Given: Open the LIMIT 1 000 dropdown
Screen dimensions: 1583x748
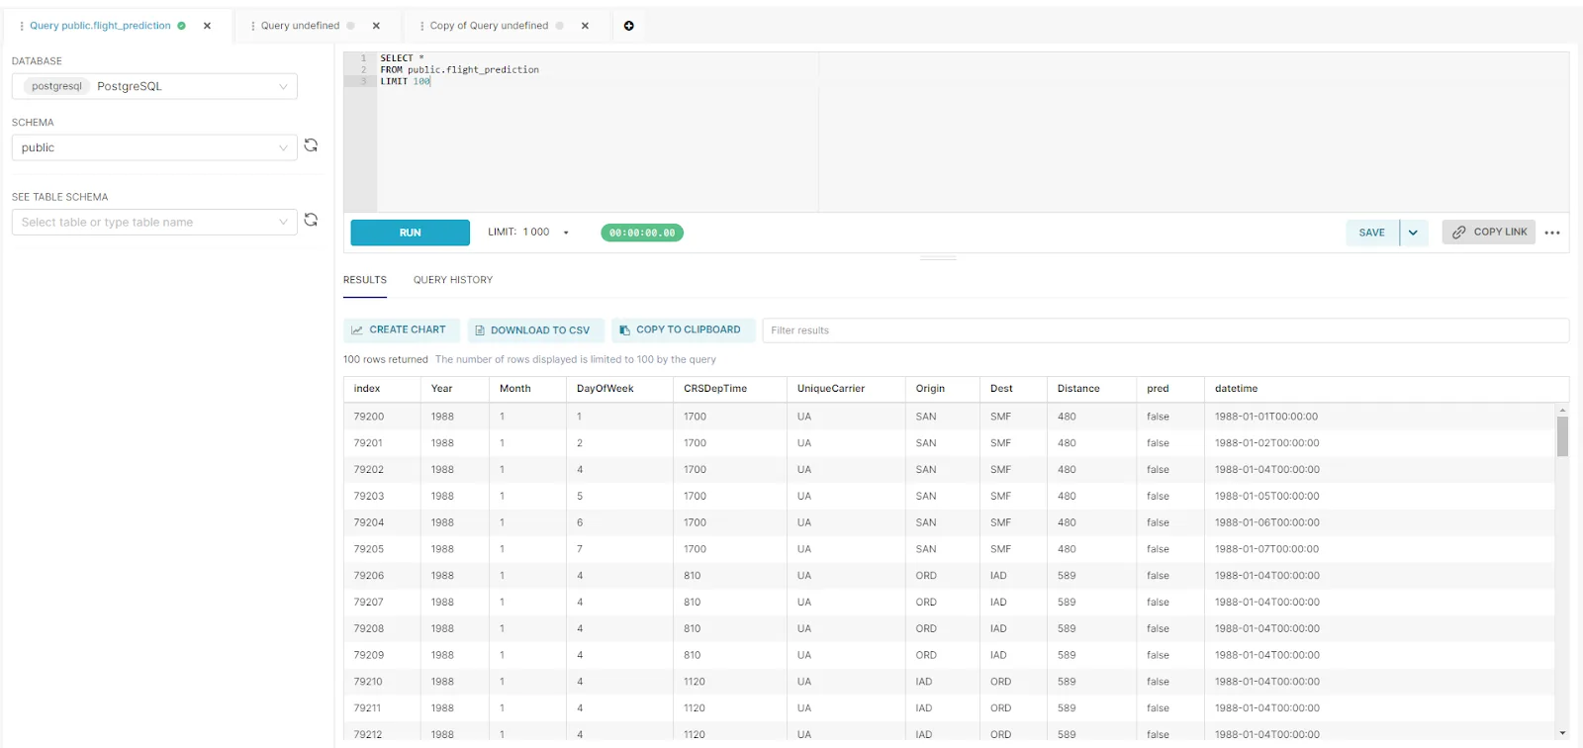Looking at the screenshot, I should 529,233.
